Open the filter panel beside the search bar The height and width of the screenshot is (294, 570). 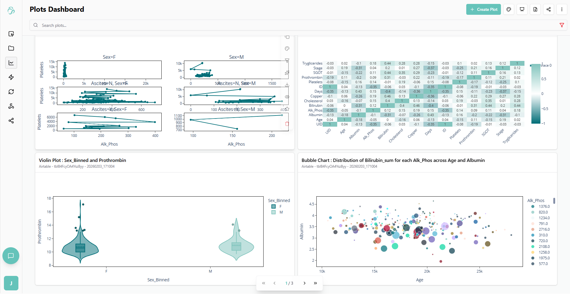point(562,25)
